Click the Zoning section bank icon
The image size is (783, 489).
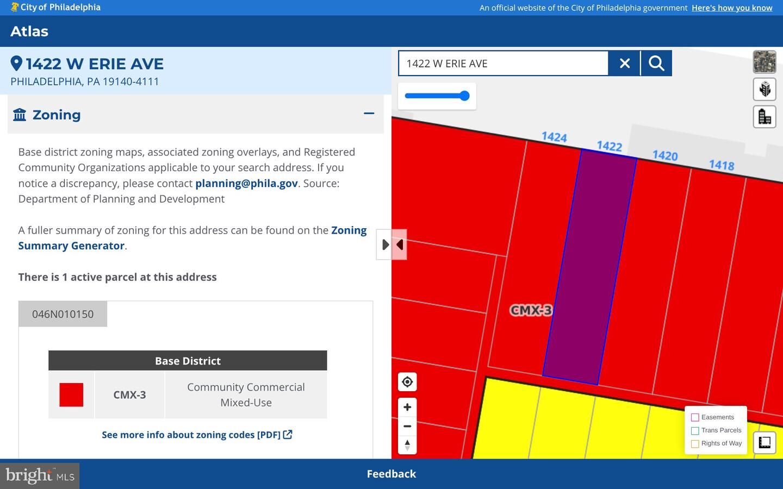pyautogui.click(x=20, y=115)
